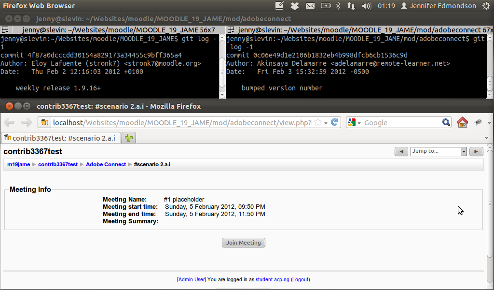Open the mail messaging indicator
494x290 pixels.
pyautogui.click(x=310, y=6)
